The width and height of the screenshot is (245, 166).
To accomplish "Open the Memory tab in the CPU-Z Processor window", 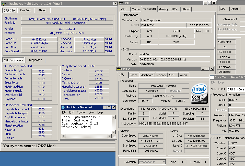I will (161, 75).
